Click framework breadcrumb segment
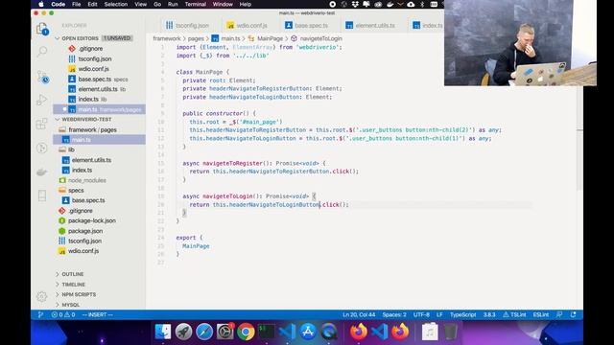This screenshot has height=345, width=614. click(167, 38)
